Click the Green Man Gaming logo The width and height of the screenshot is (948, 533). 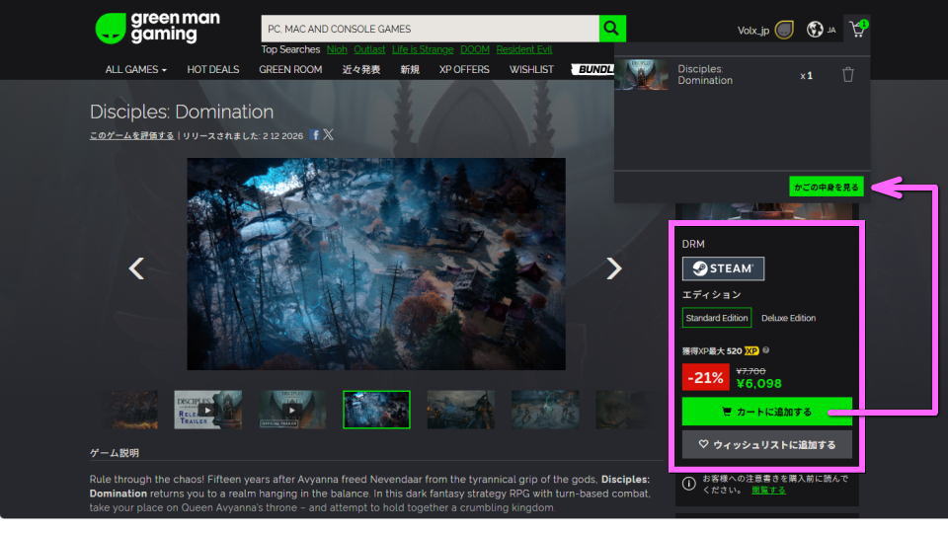click(x=158, y=28)
